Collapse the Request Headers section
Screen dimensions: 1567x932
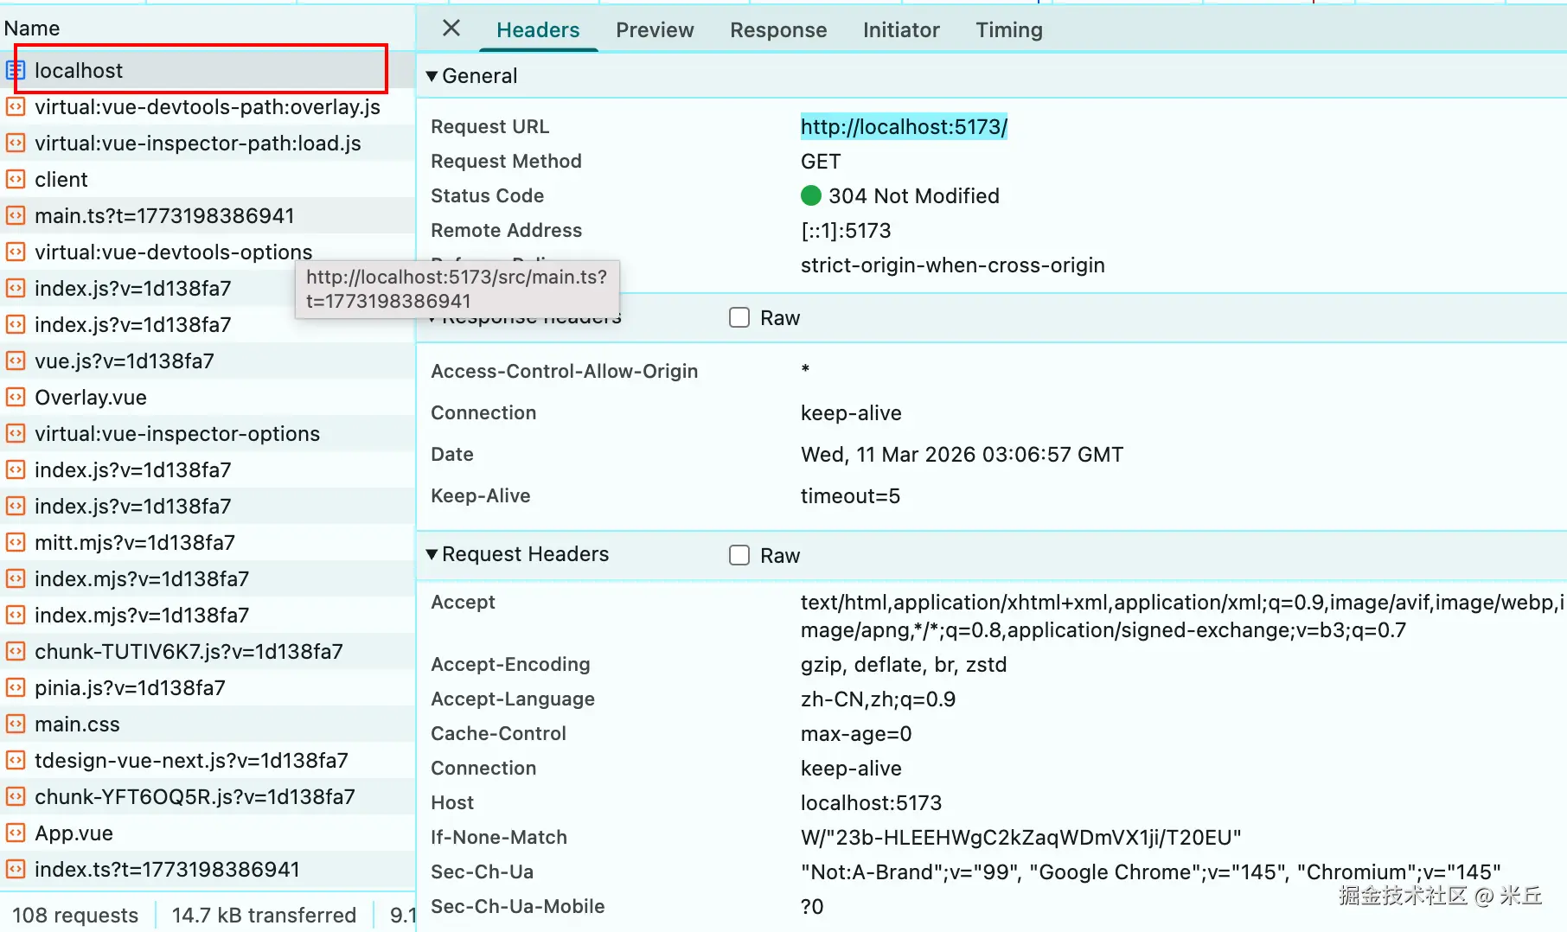point(432,554)
